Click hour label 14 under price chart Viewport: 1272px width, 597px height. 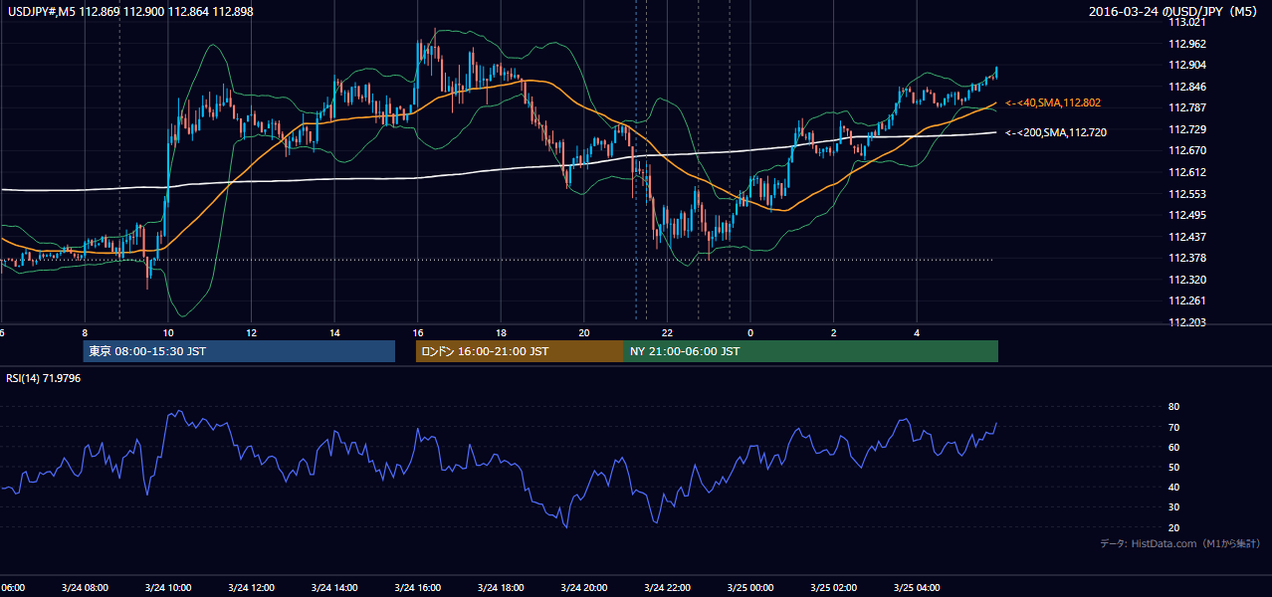click(334, 332)
